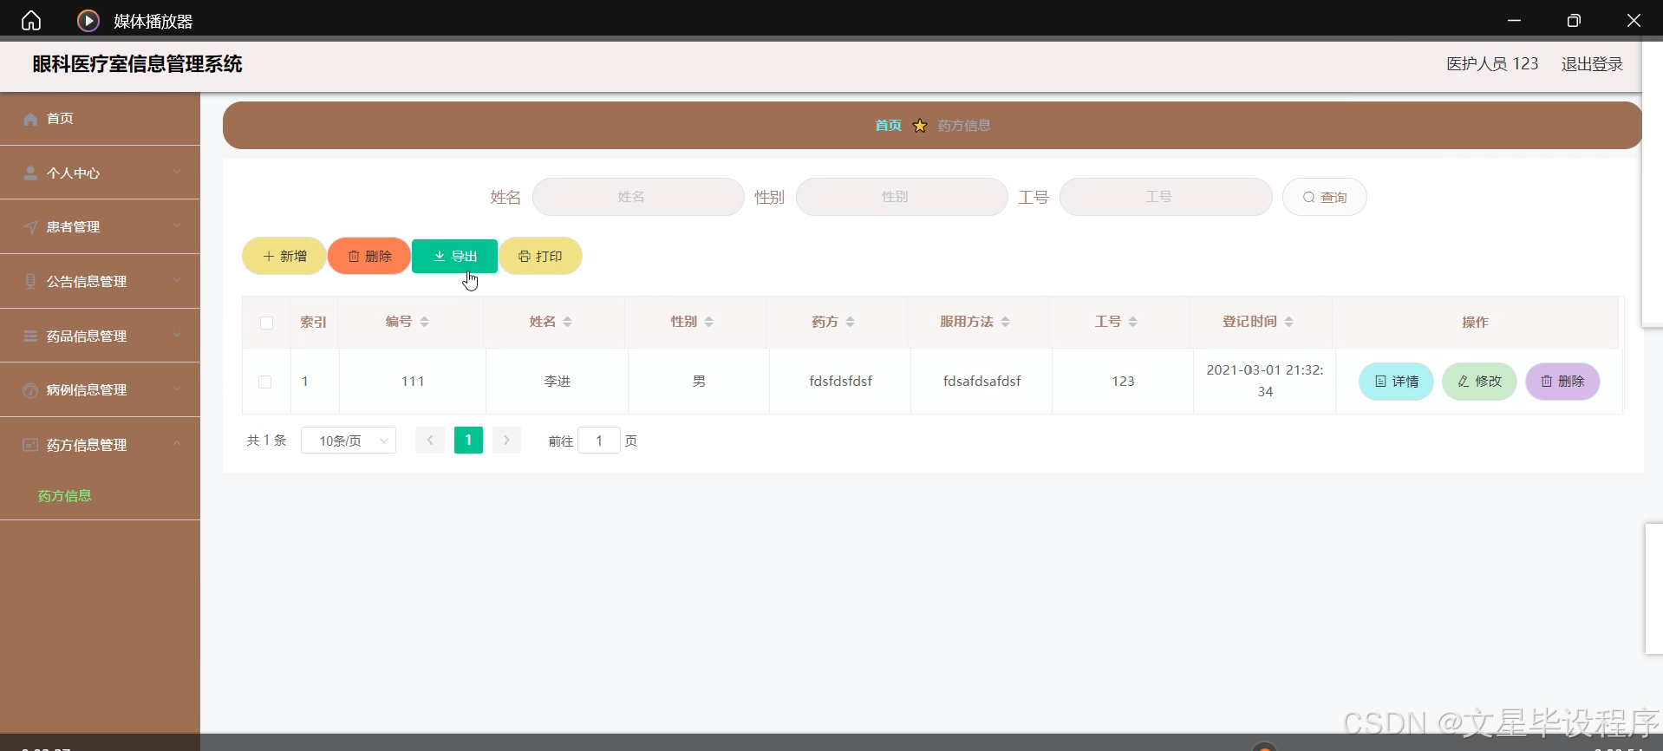Go to next page arrow in pagination

(x=507, y=441)
